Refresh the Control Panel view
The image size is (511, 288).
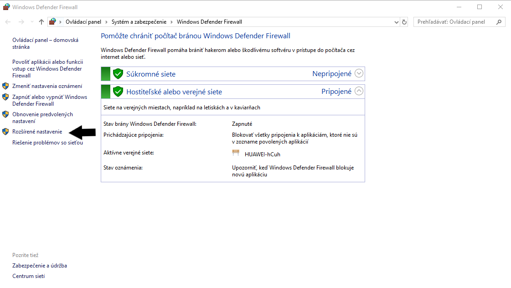click(404, 22)
